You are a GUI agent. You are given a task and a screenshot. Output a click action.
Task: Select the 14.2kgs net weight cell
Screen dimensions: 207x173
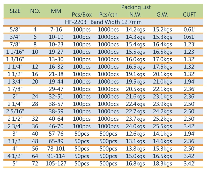(135, 30)
